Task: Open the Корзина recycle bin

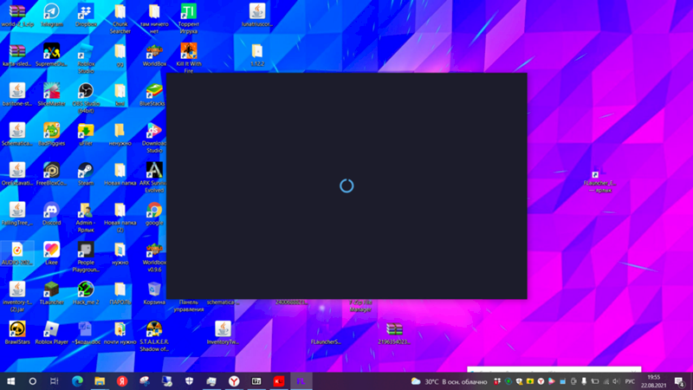Action: tap(154, 289)
